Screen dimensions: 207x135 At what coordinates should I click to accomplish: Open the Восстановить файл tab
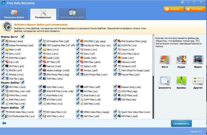(x=72, y=14)
